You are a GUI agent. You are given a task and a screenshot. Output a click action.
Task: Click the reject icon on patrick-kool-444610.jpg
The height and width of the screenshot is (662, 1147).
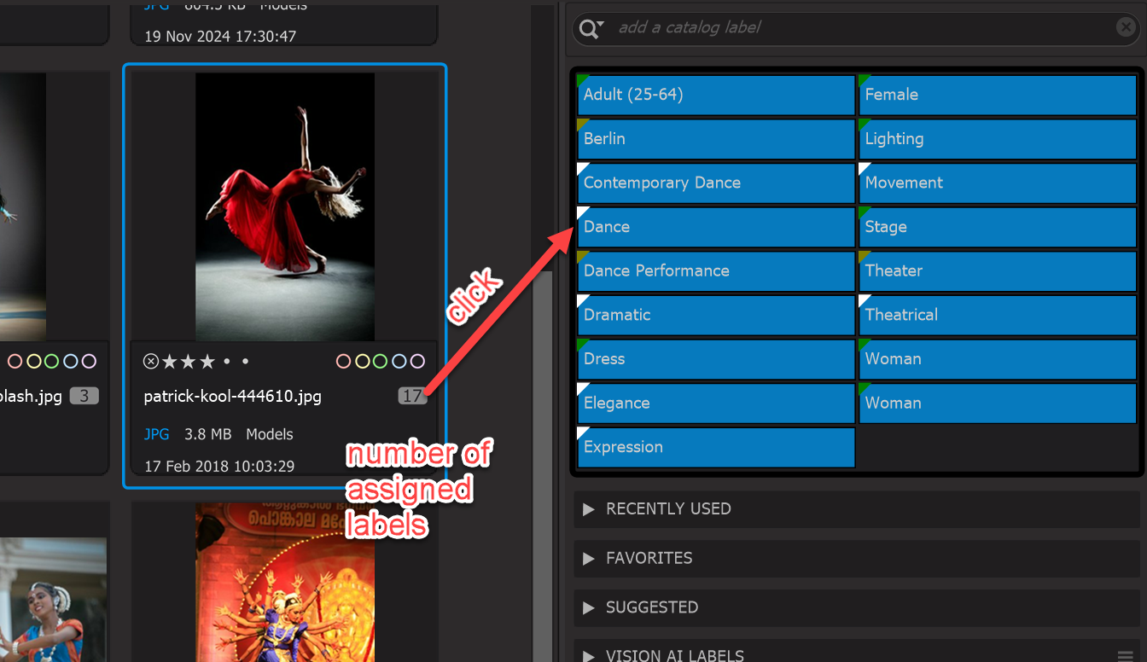pyautogui.click(x=151, y=361)
